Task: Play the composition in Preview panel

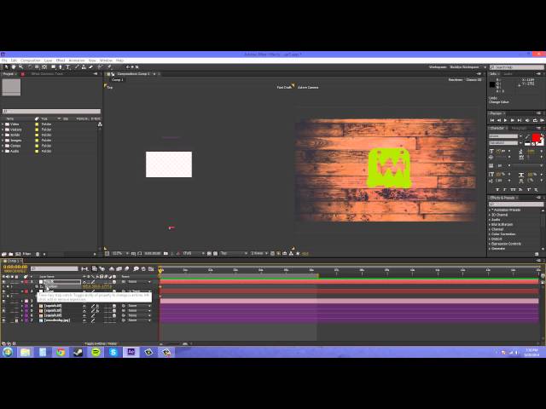Action: (x=506, y=120)
